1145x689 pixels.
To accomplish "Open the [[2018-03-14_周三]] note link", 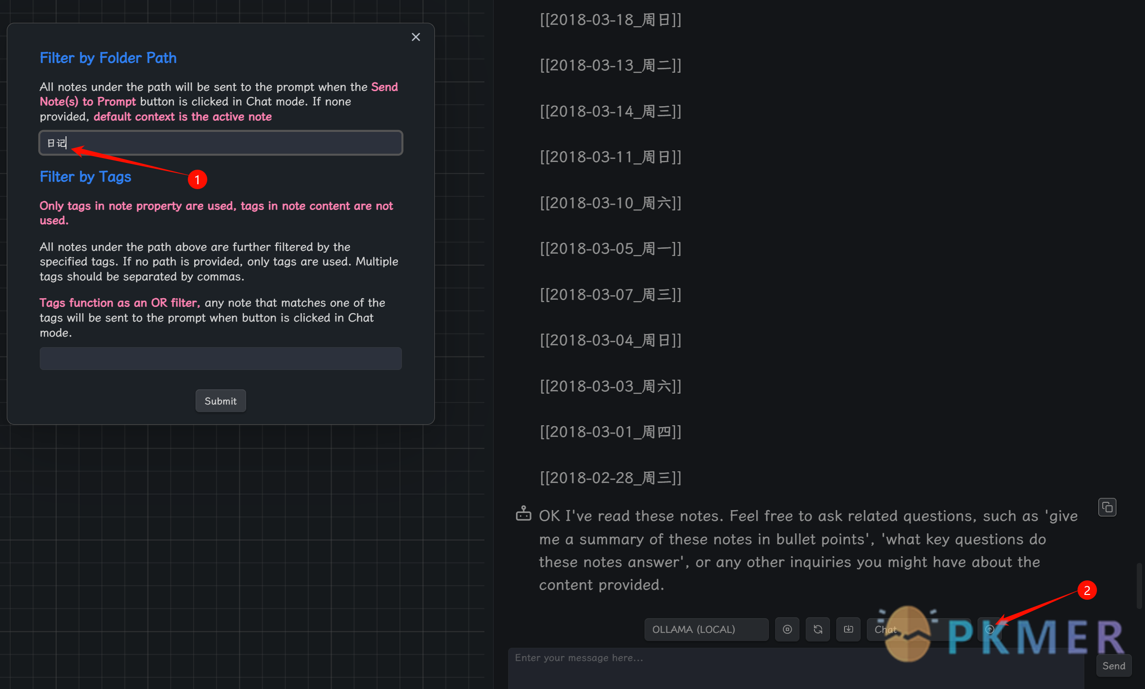I will (x=611, y=112).
